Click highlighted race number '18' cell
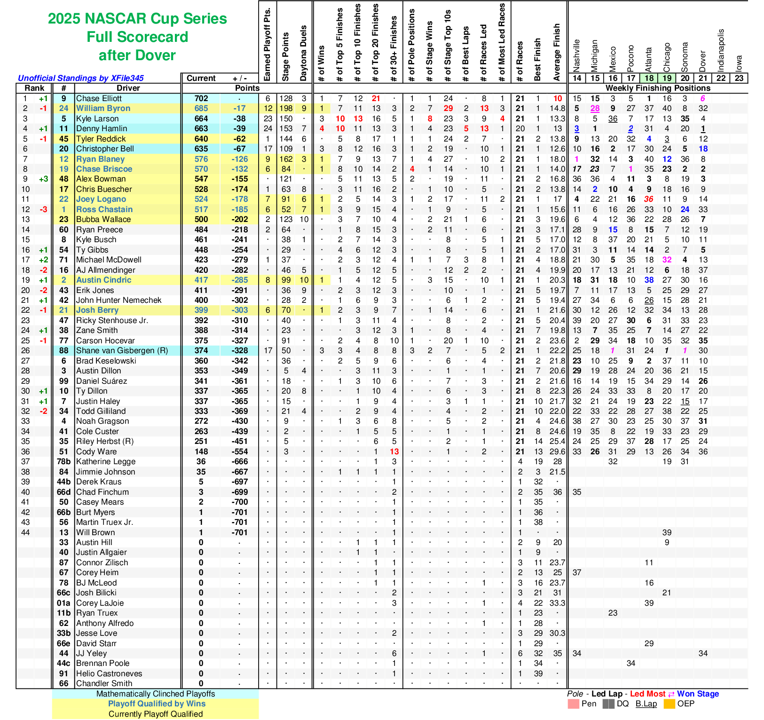 pyautogui.click(x=649, y=78)
